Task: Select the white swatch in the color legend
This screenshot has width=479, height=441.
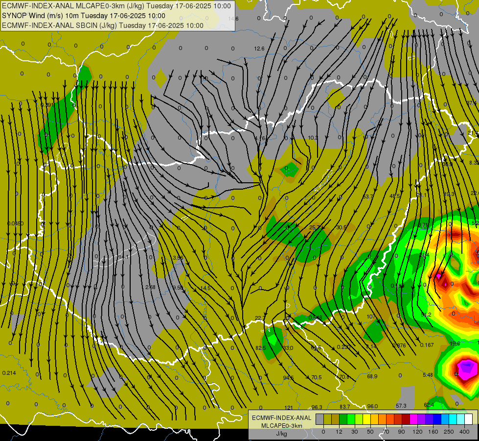Action: [x=468, y=419]
